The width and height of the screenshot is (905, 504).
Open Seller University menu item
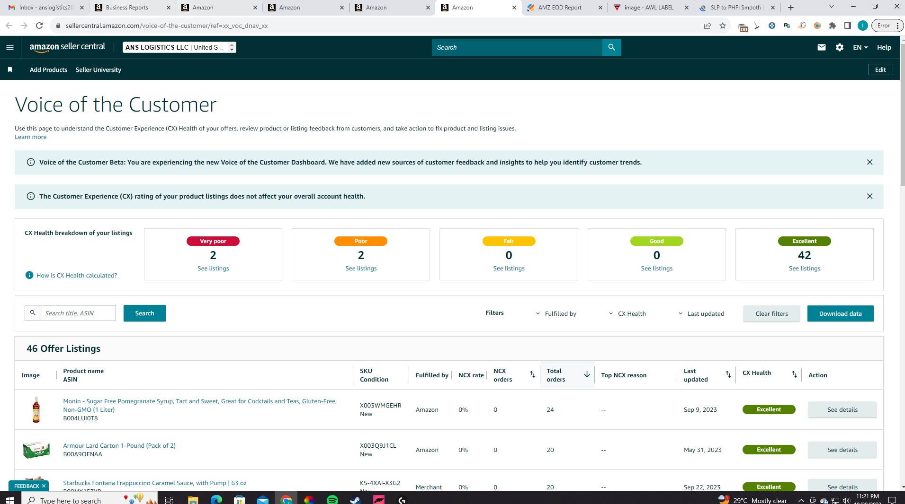click(99, 70)
